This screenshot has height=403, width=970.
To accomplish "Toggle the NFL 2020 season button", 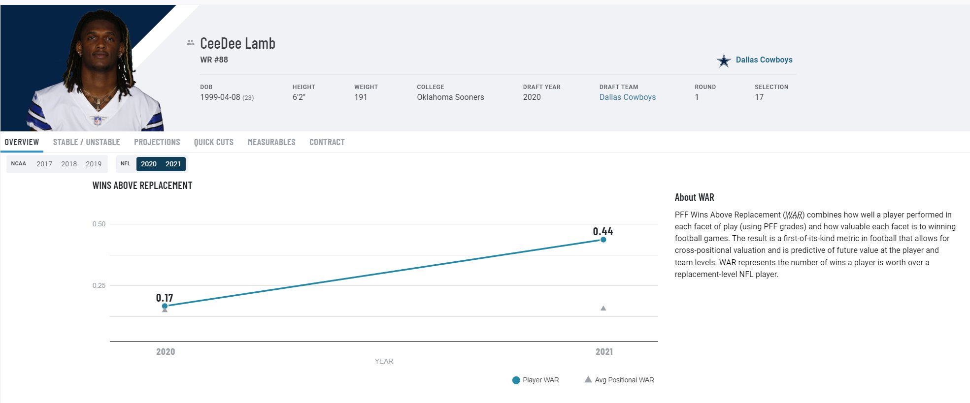I will pyautogui.click(x=149, y=164).
